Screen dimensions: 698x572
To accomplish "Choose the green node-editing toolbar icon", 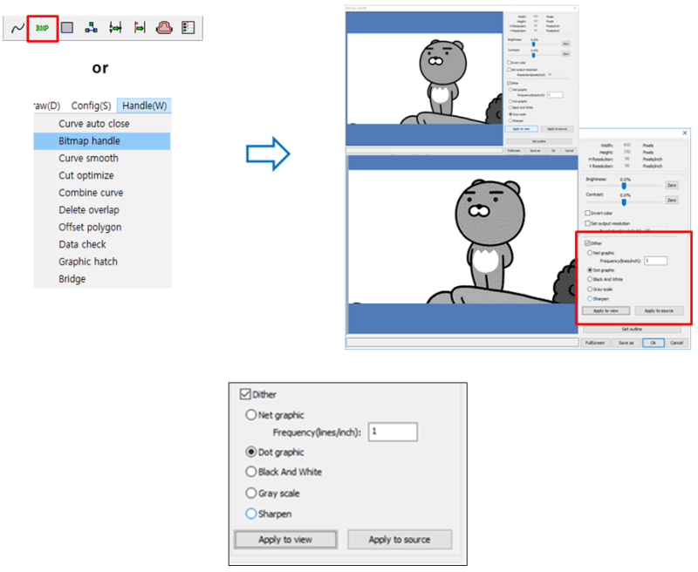I will coord(92,28).
